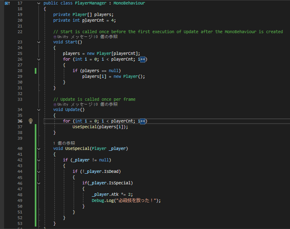Collapse the for loop at line 26
Viewport: 290px width, 229px height.
[x=39, y=59]
